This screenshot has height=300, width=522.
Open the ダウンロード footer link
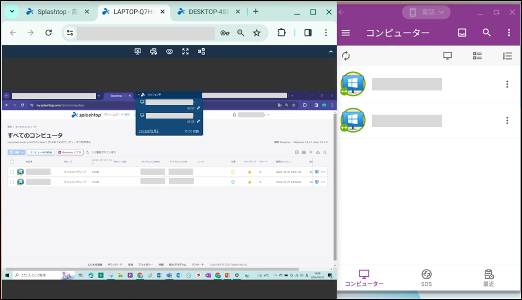pyautogui.click(x=115, y=265)
